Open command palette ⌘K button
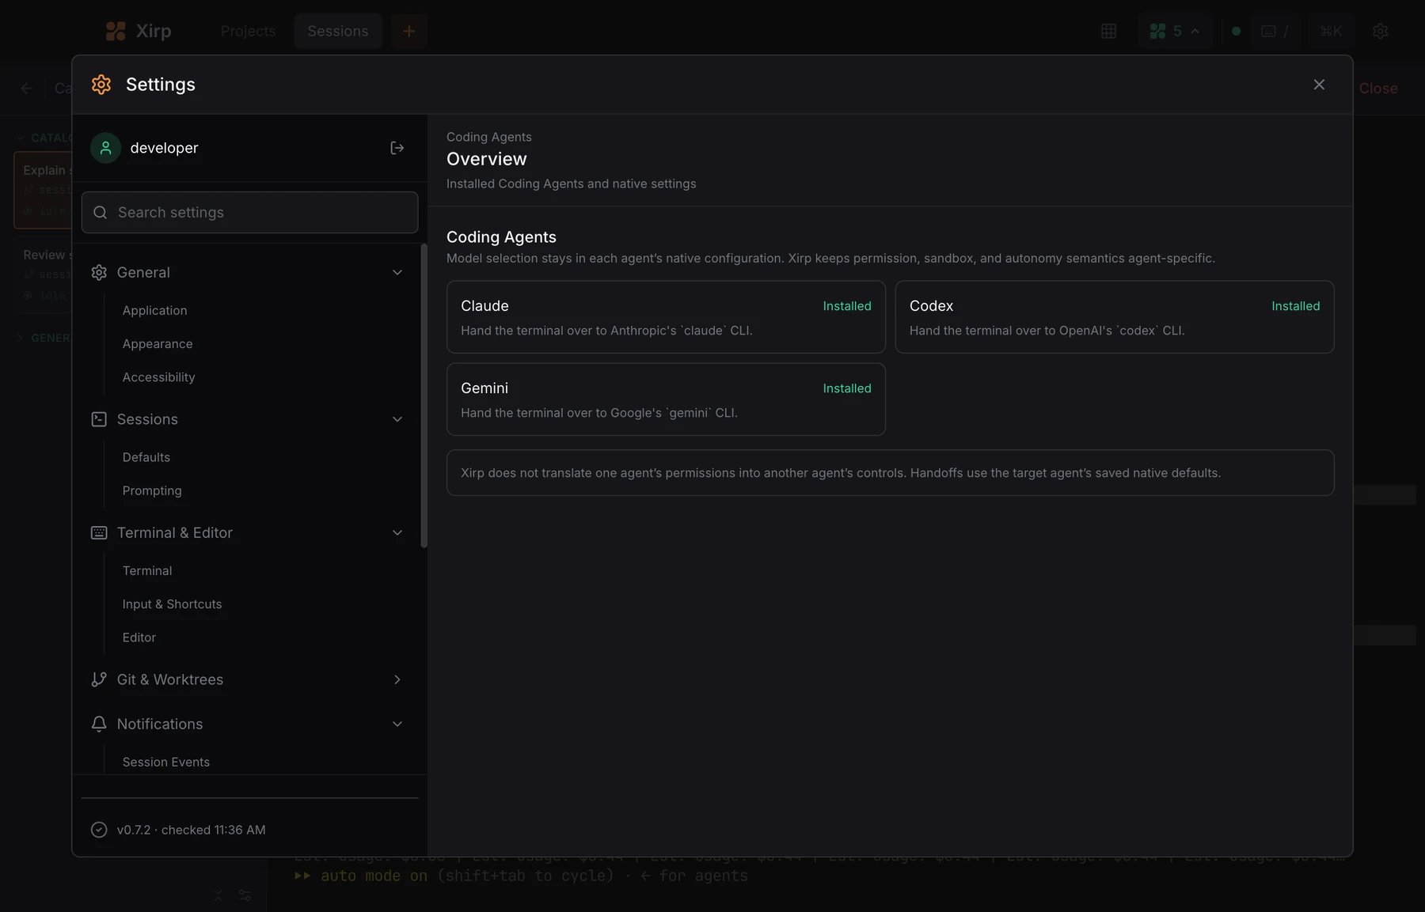 [x=1331, y=31]
